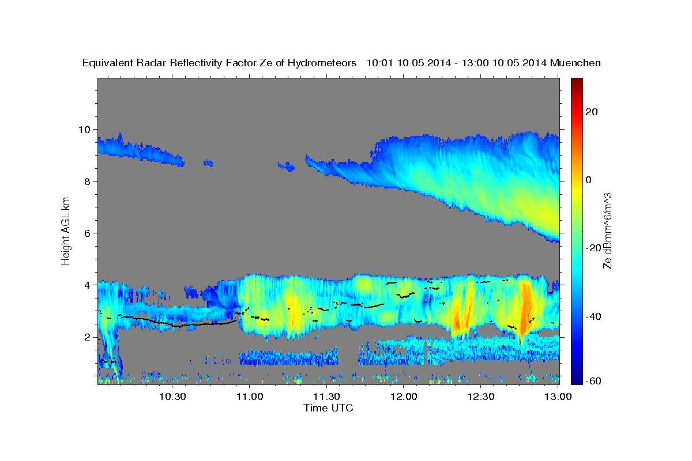Click the colorbar tick label -60

tap(593, 380)
